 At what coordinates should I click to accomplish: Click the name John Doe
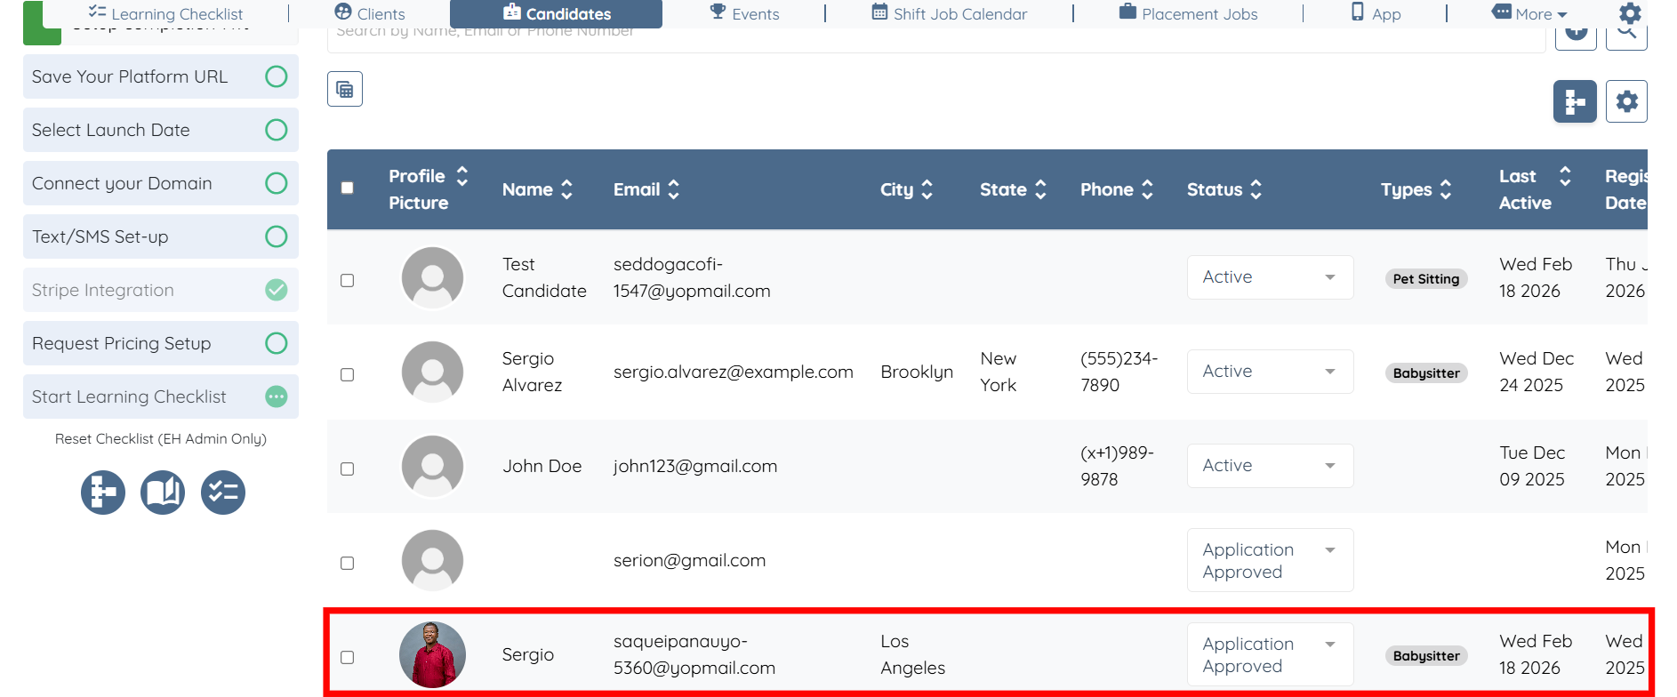542,466
